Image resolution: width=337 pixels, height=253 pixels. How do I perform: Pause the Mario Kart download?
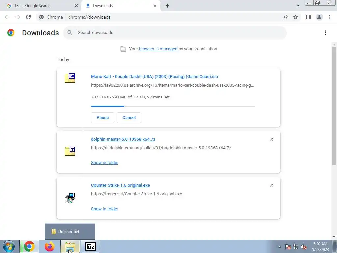point(103,118)
